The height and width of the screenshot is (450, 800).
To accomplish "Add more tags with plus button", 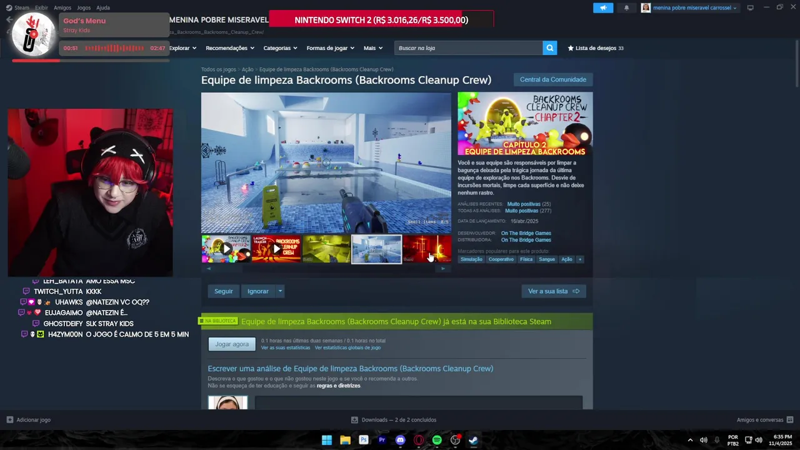I will [579, 259].
